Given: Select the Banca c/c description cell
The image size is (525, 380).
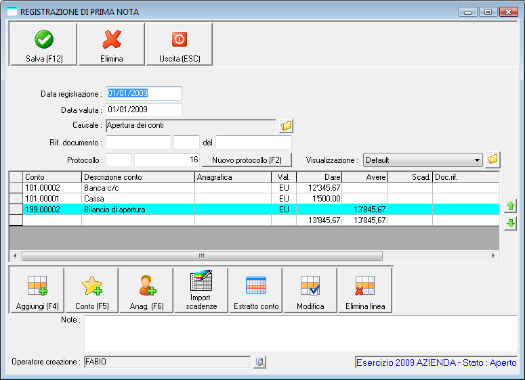Looking at the screenshot, I should click(x=138, y=188).
